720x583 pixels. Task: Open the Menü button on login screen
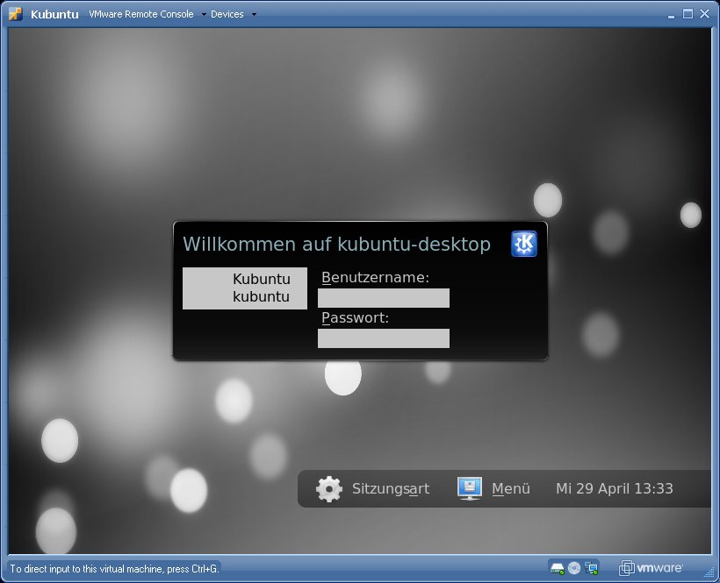pyautogui.click(x=511, y=489)
